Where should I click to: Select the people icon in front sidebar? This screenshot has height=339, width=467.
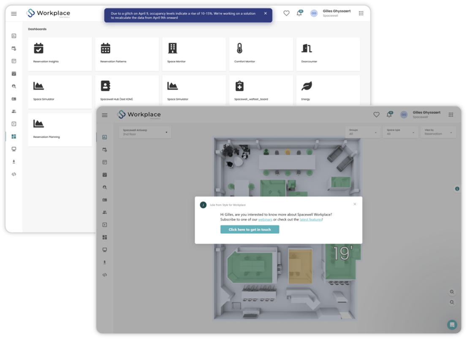point(105,212)
